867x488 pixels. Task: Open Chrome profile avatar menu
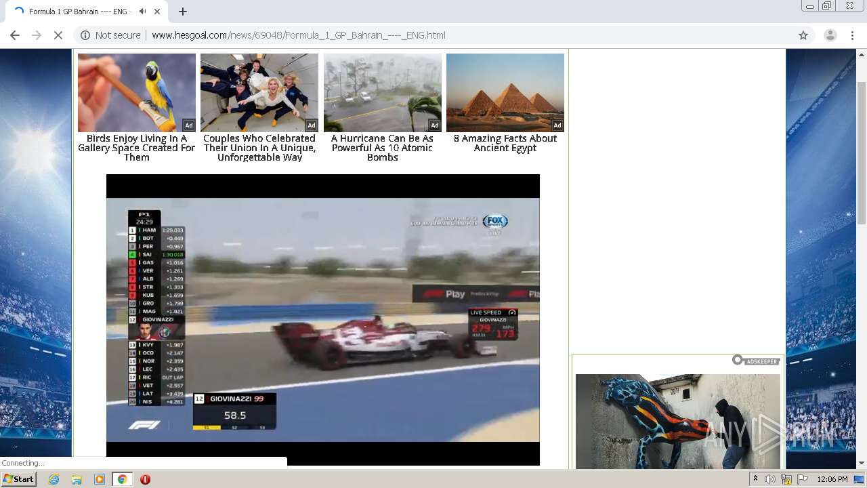[x=830, y=35]
